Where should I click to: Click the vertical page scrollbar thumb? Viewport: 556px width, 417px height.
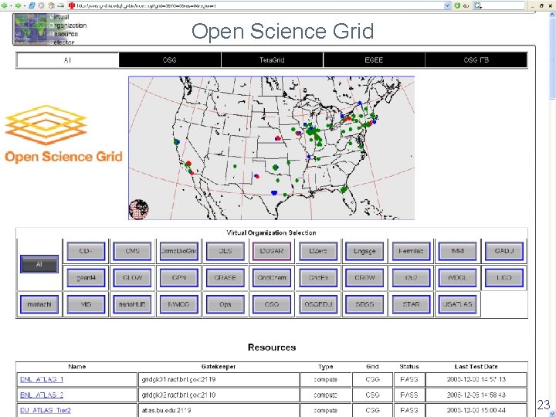[x=552, y=59]
